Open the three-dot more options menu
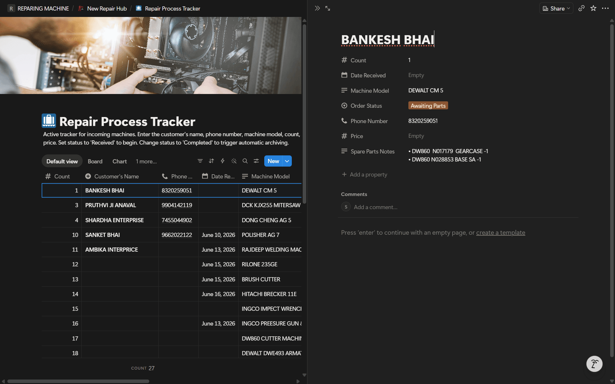The width and height of the screenshot is (615, 384). [x=605, y=8]
